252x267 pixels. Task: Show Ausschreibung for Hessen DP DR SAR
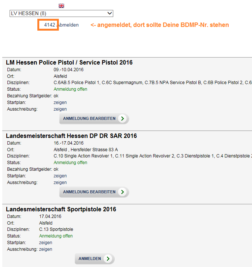[60, 183]
